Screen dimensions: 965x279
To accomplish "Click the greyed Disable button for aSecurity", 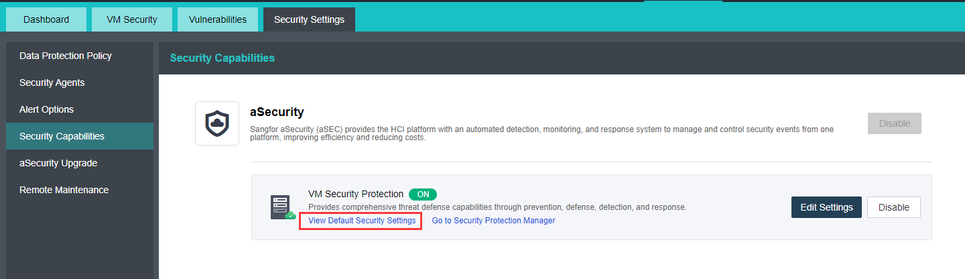I will click(894, 123).
